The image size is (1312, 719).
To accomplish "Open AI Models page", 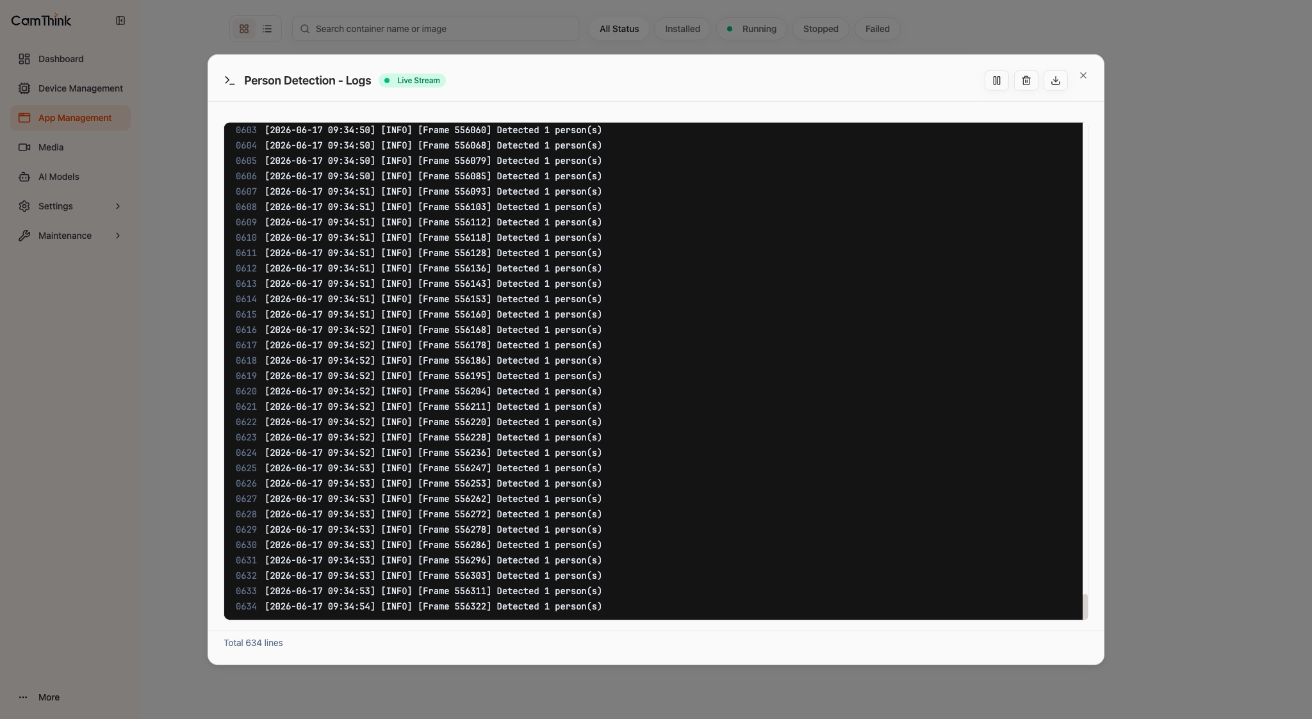I will (70, 177).
